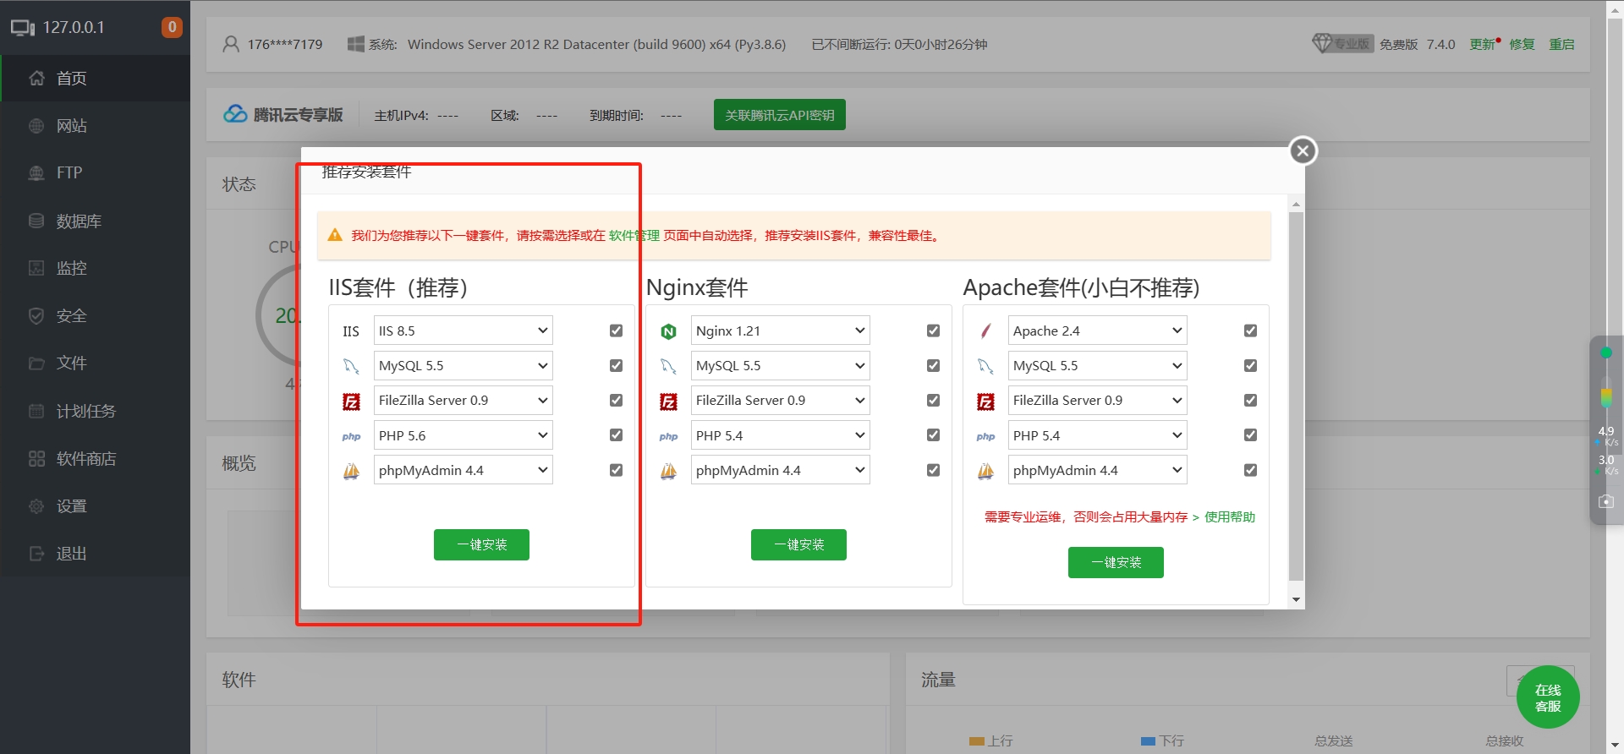Uncheck phpMyAdmin 4.4 in Apache套件
1624x754 pixels.
[1250, 470]
